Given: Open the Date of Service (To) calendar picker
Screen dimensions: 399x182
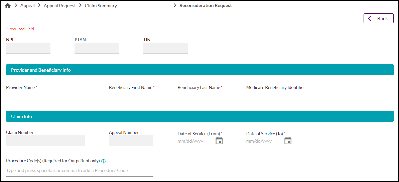Looking at the screenshot, I should pos(288,141).
